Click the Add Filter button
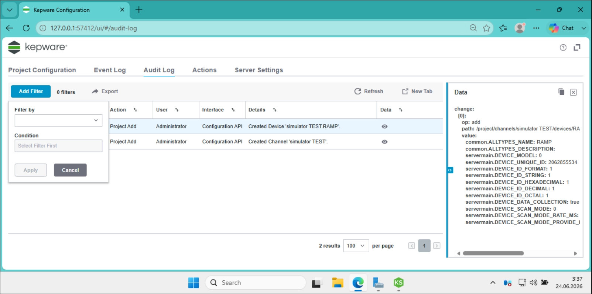Screen dimensions: 592x294 (x=31, y=91)
